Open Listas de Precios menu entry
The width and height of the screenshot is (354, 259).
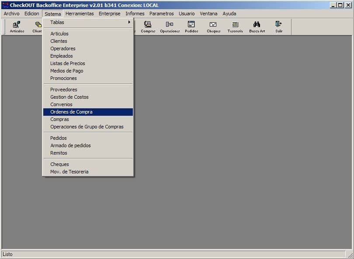pos(88,63)
